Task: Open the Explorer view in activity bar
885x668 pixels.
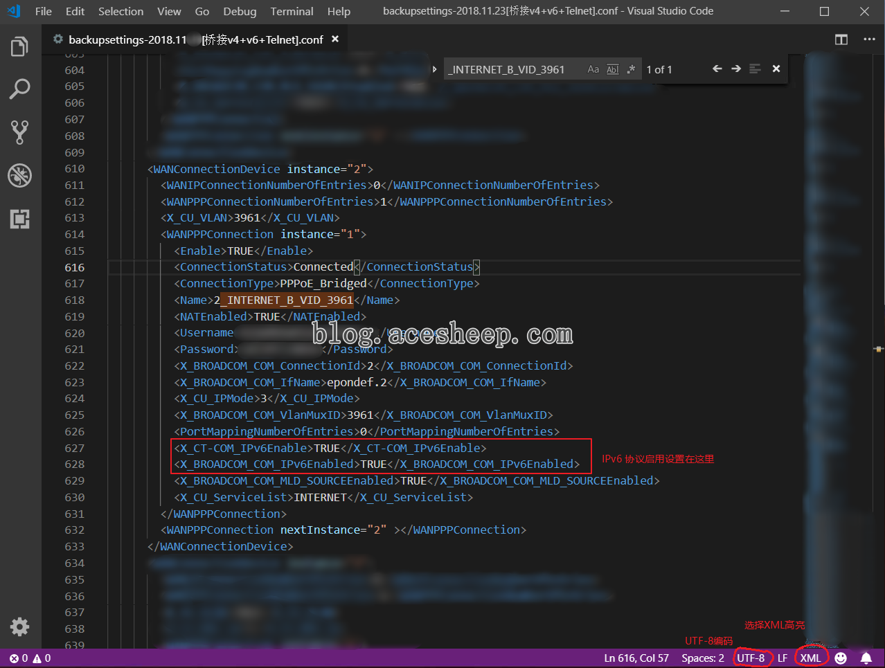Action: point(19,47)
